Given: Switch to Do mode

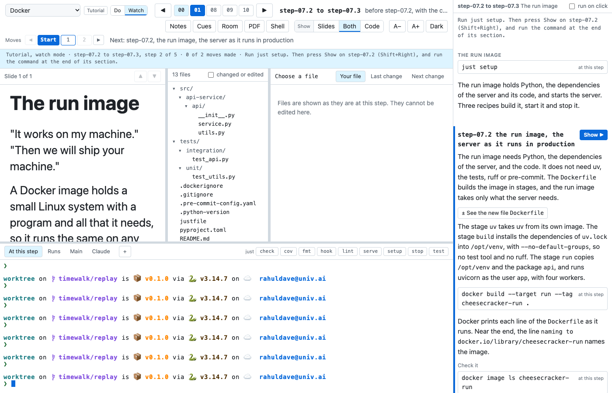Looking at the screenshot, I should [x=118, y=10].
